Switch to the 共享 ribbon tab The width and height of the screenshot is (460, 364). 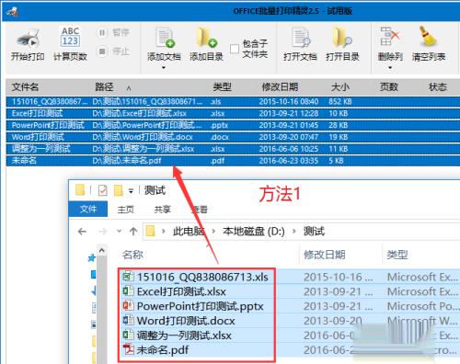[x=163, y=210]
